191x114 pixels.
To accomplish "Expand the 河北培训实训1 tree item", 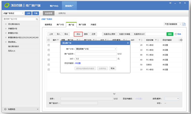I will (5, 24).
